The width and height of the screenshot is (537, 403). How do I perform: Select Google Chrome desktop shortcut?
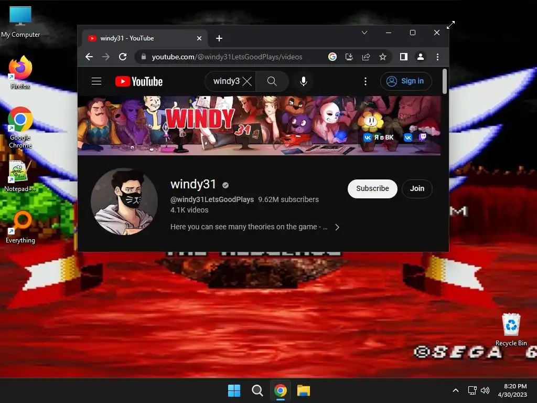(x=20, y=128)
